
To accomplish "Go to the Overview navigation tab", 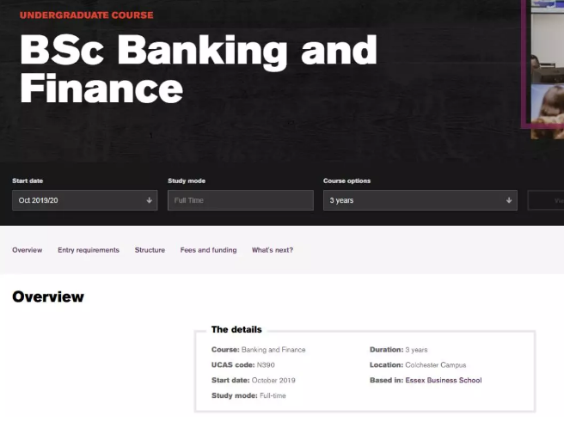I will point(28,250).
